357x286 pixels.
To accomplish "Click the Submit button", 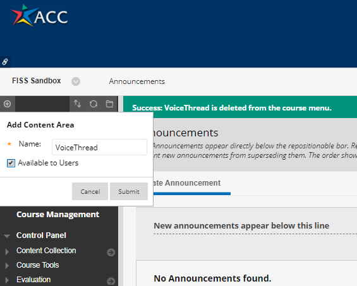I will [x=129, y=191].
